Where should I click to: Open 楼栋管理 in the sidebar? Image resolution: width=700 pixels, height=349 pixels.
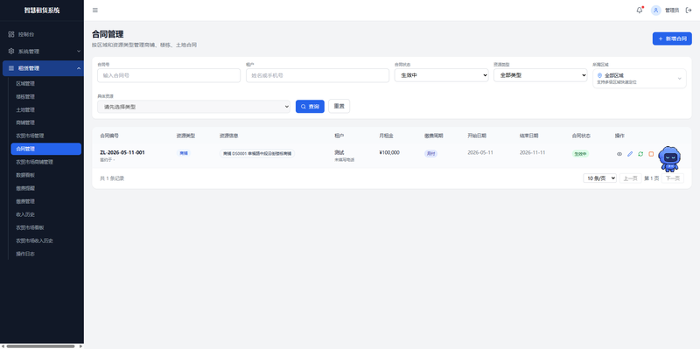[x=25, y=96]
